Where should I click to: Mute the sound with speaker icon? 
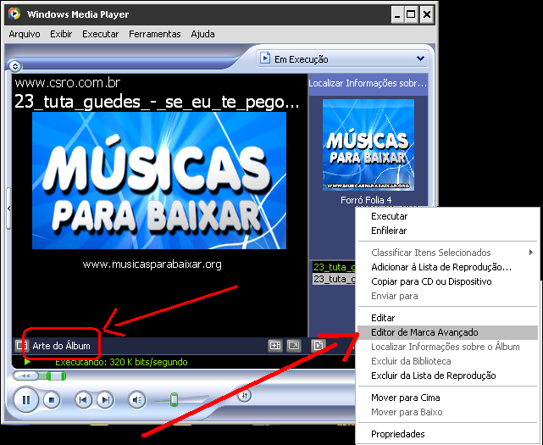(x=136, y=399)
